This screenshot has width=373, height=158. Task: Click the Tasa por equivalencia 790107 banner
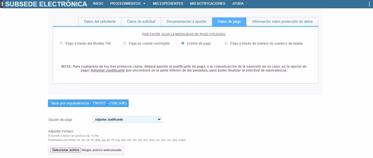coord(88,103)
